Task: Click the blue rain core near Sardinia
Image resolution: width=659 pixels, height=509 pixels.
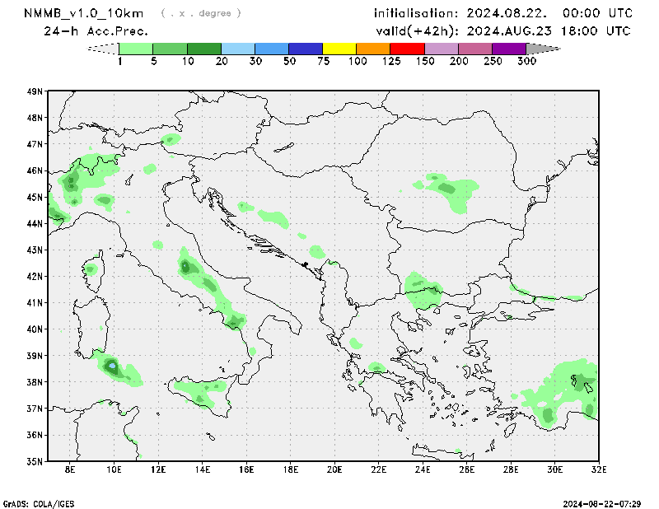Action: click(x=112, y=365)
